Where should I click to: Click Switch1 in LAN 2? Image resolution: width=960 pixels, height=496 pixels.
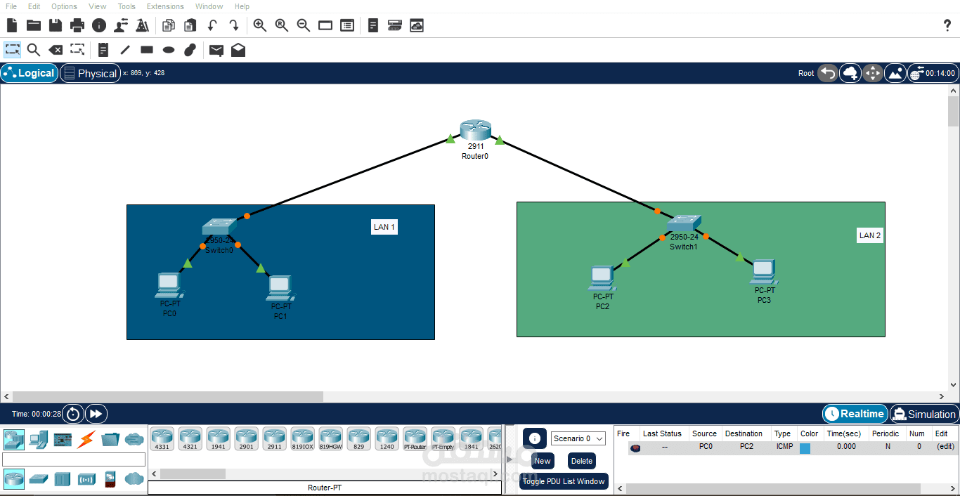(684, 223)
